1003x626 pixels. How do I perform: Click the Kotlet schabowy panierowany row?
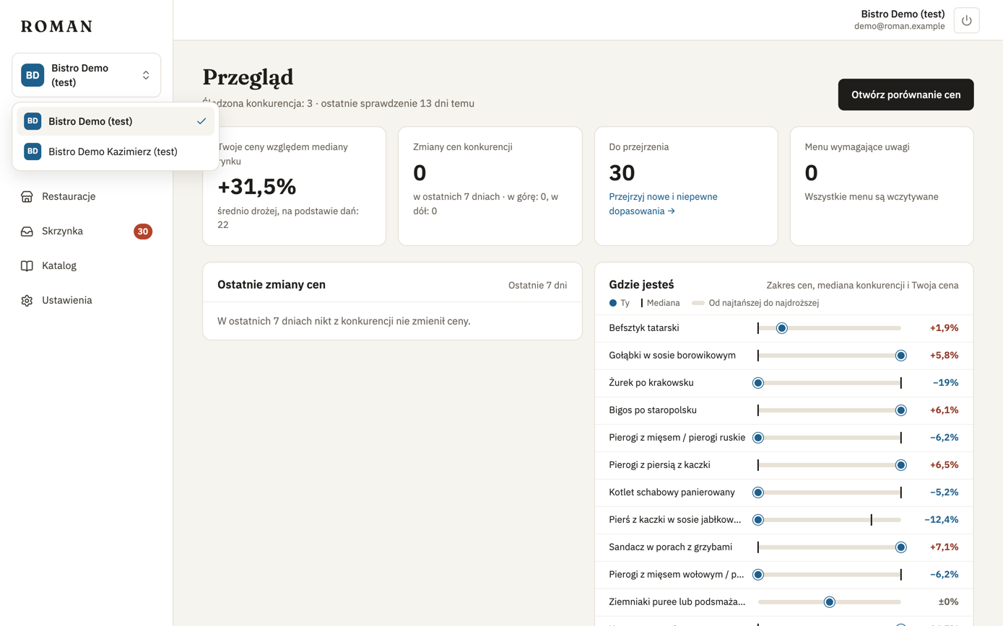[x=783, y=493]
